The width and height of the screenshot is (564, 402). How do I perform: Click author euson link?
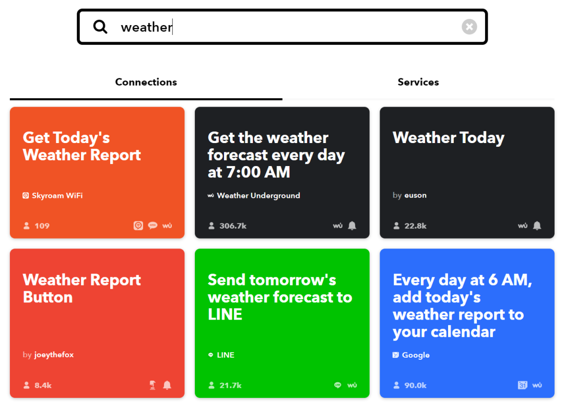tap(415, 196)
